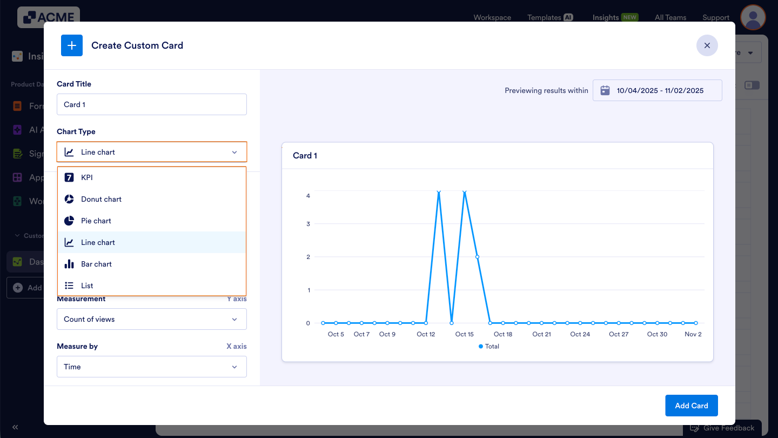The height and width of the screenshot is (438, 778).
Task: Click inside the Card Title field
Action: tap(151, 104)
